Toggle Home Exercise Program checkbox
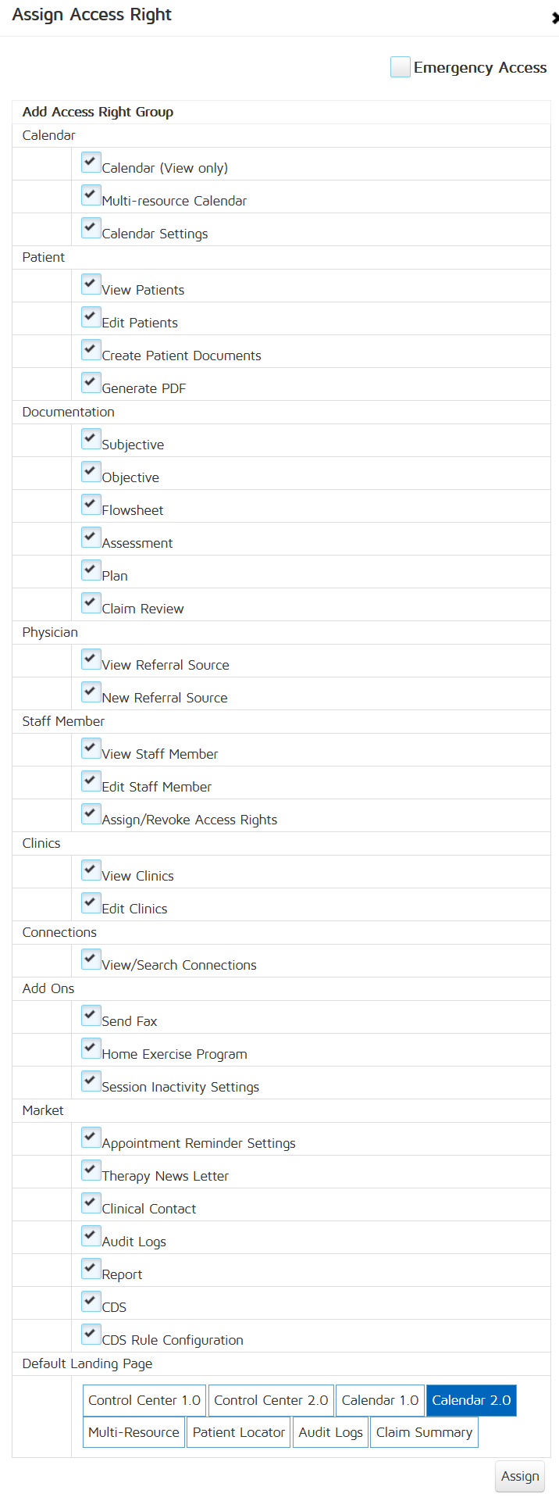 coord(91,1049)
